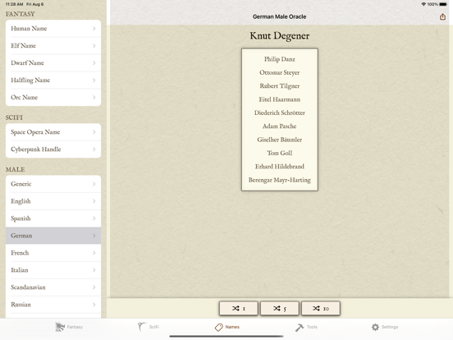This screenshot has height=340, width=453.
Task: Select French male names
Action: [53, 253]
